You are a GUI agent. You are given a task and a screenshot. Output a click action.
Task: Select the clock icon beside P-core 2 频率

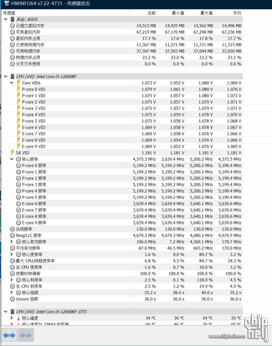click(x=19, y=178)
